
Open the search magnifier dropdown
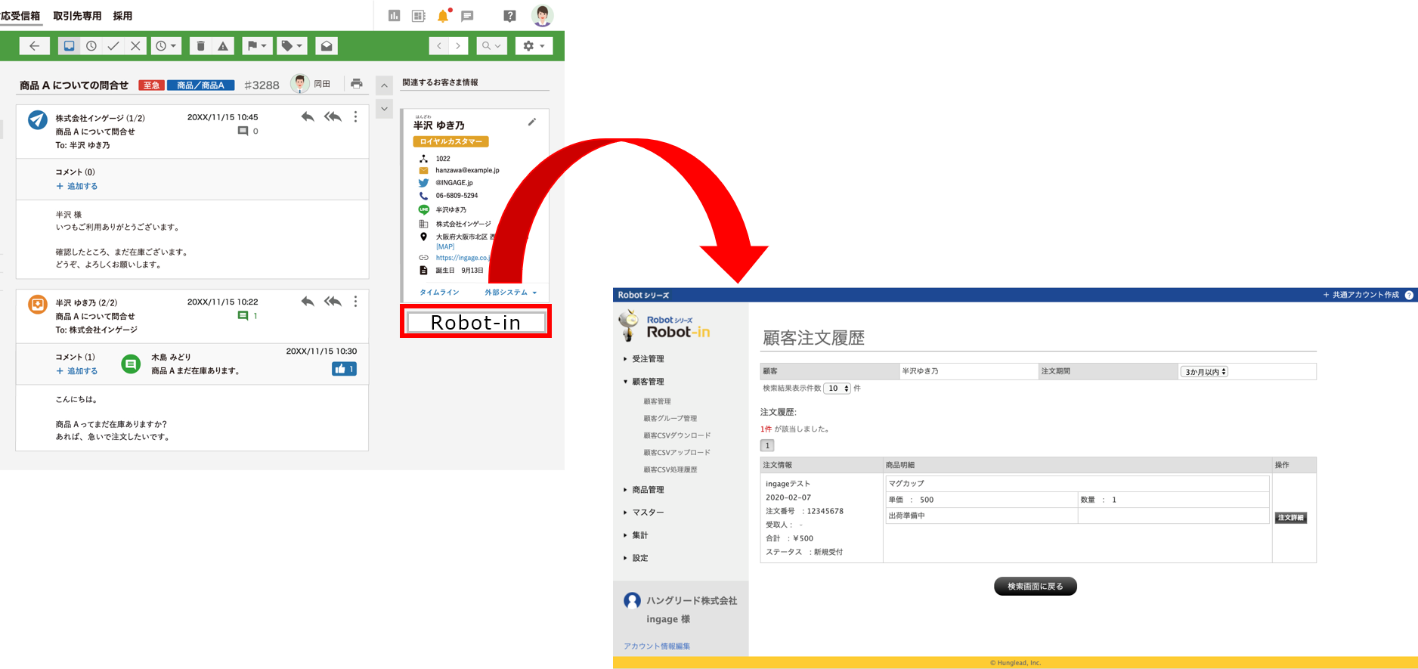click(491, 46)
